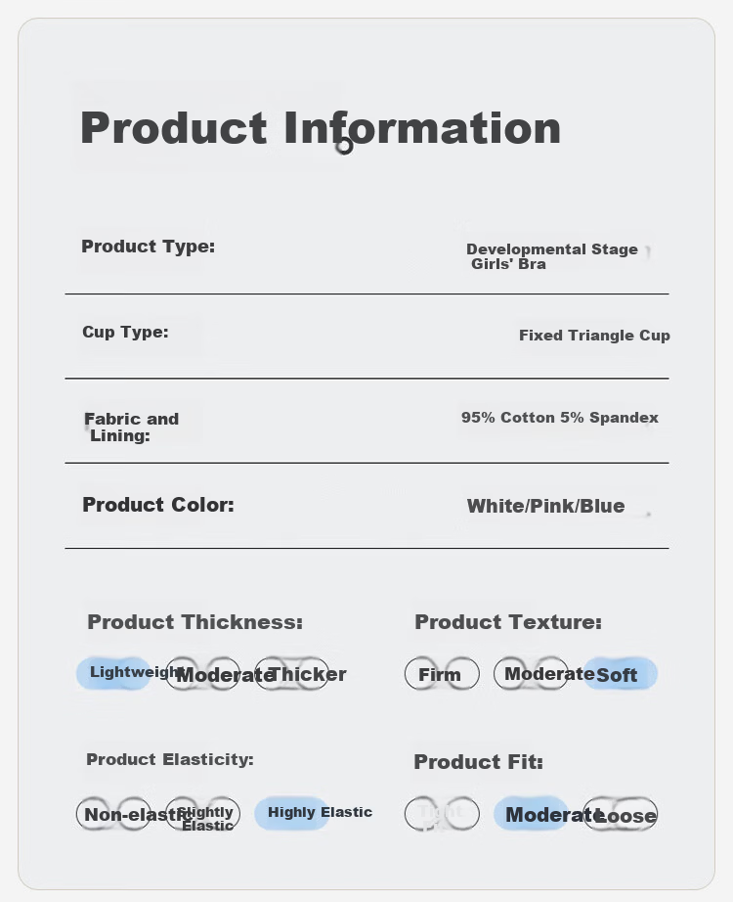
Task: Click the Fixed Triangle Cup value
Action: pyautogui.click(x=594, y=336)
